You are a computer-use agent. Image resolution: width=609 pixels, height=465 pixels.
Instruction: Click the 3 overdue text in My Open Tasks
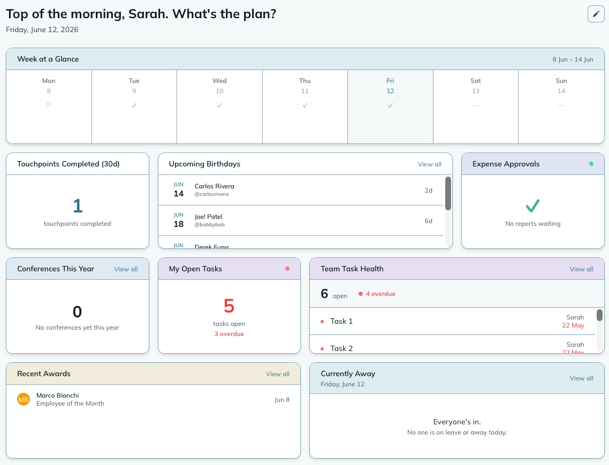[229, 334]
